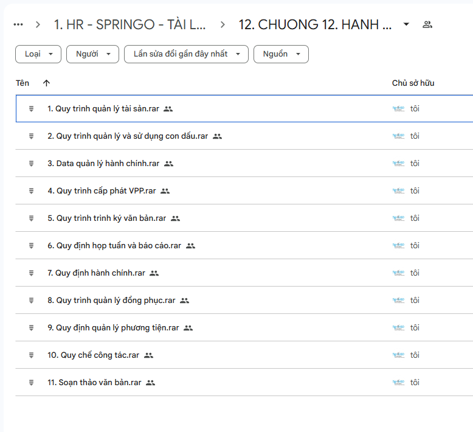Click the 12. CHUONG 12. HANH breadcrumb title
The height and width of the screenshot is (432, 473).
315,25
